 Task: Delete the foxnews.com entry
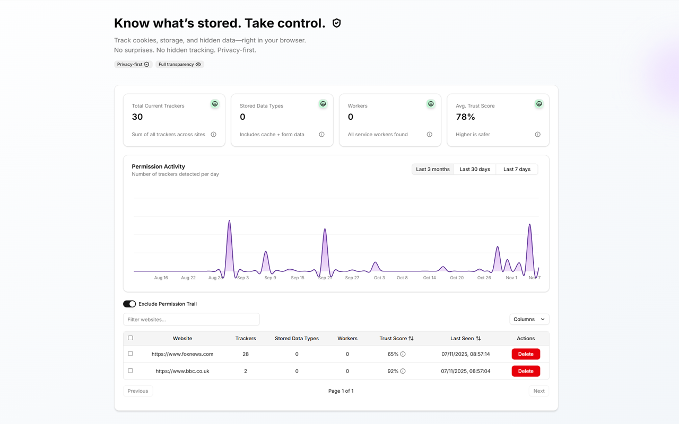526,354
